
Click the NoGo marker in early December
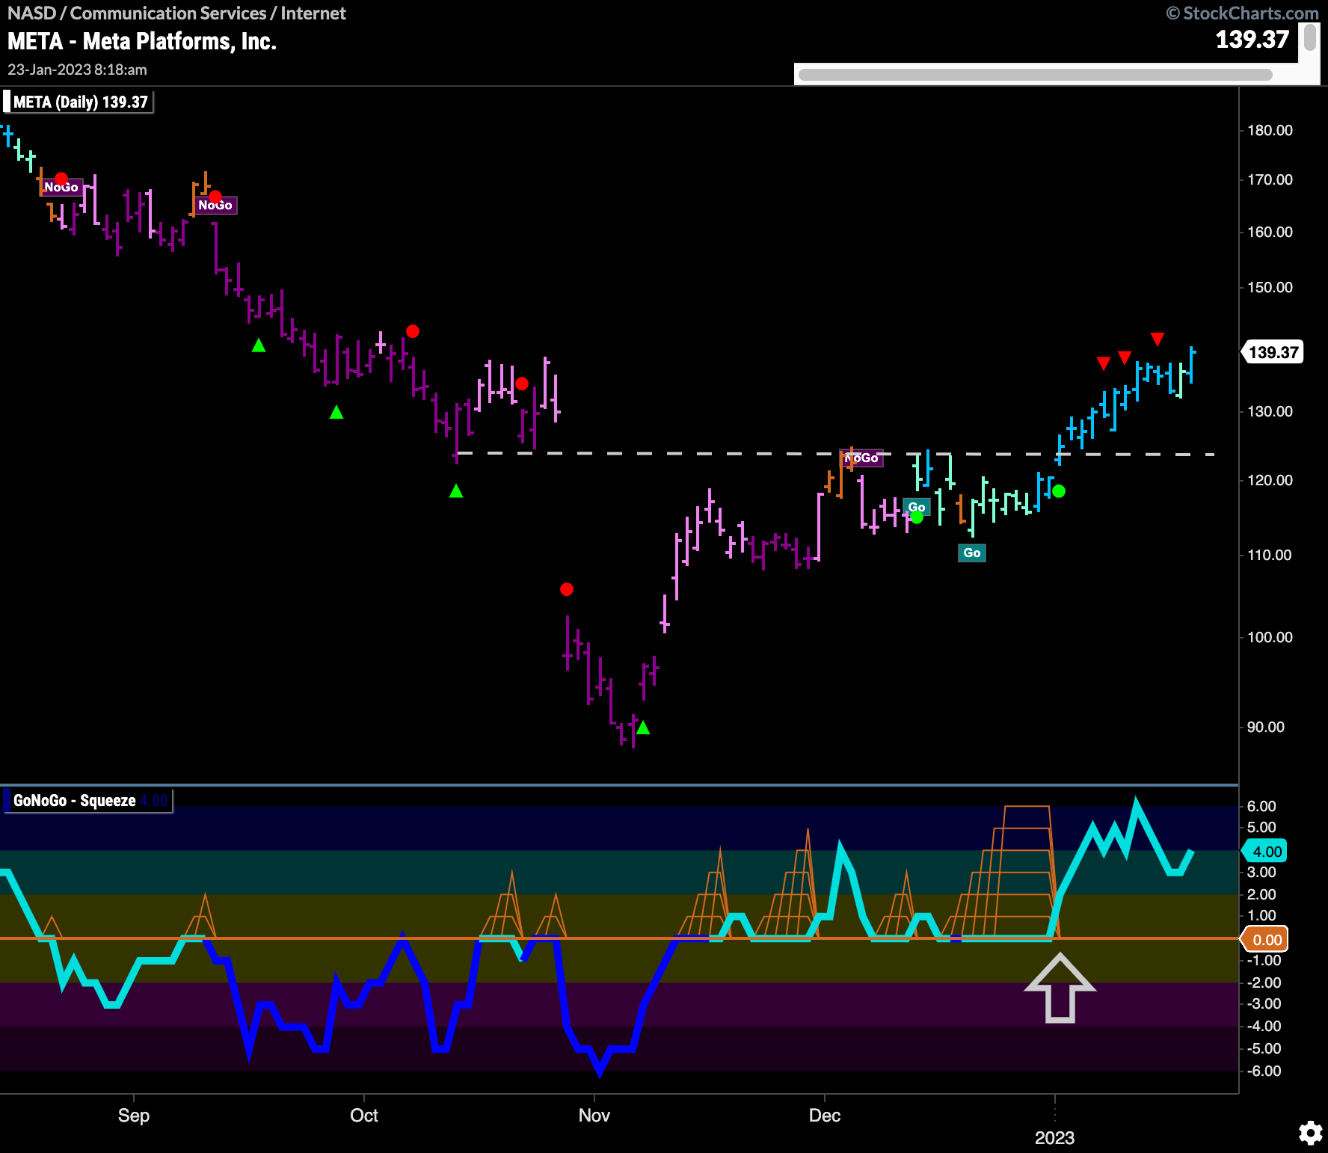pyautogui.click(x=861, y=458)
